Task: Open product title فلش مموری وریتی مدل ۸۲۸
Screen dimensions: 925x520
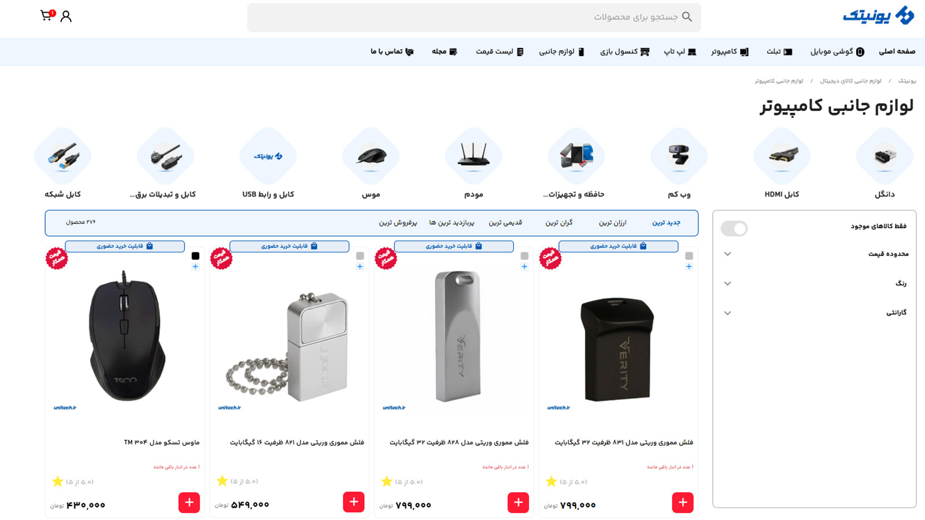Action: [459, 443]
